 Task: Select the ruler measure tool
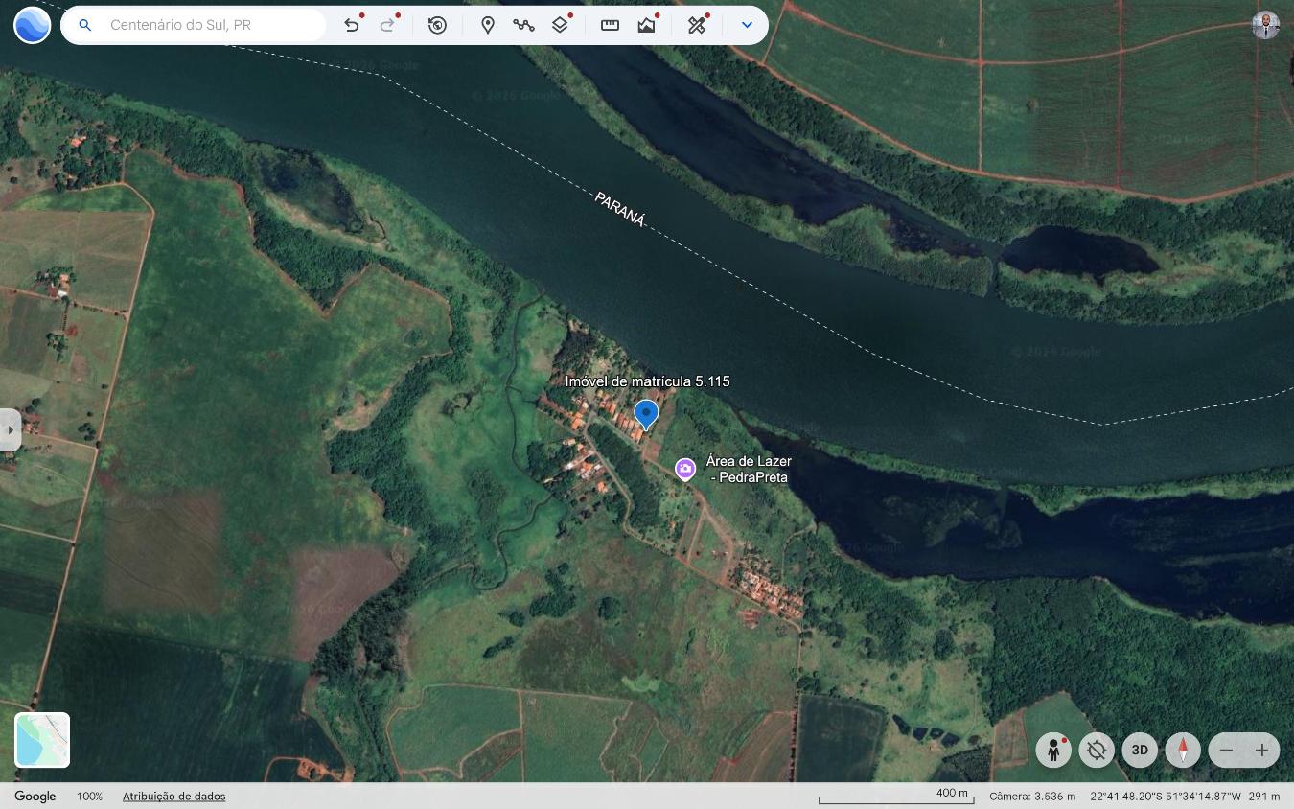click(x=610, y=25)
